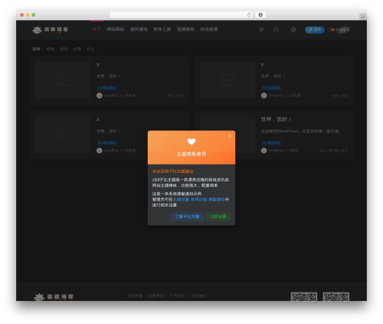383x324 pixels.
Task: Go to the 首页 nav tab
Action: [97, 29]
